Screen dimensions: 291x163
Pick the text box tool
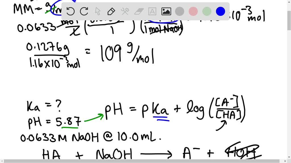(x=152, y=11)
